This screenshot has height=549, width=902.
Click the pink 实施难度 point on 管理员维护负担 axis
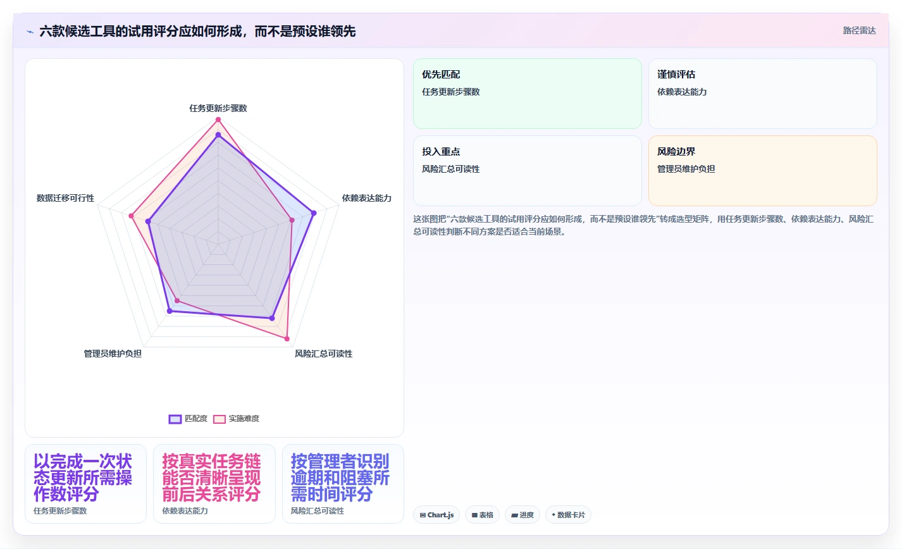coord(177,300)
